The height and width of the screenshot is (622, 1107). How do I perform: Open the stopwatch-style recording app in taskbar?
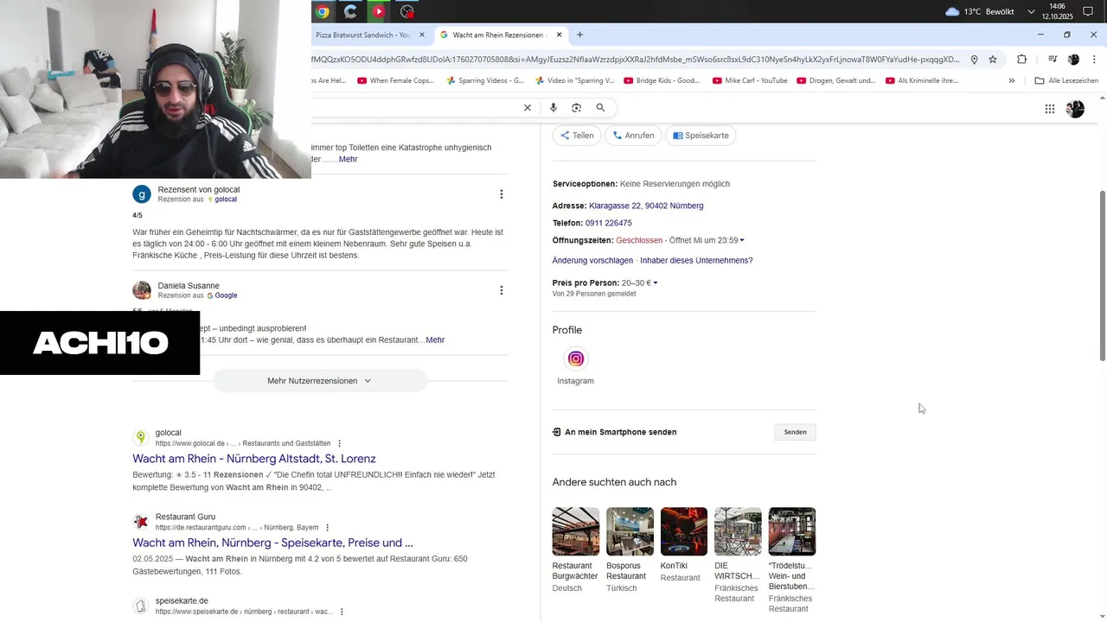click(x=407, y=11)
